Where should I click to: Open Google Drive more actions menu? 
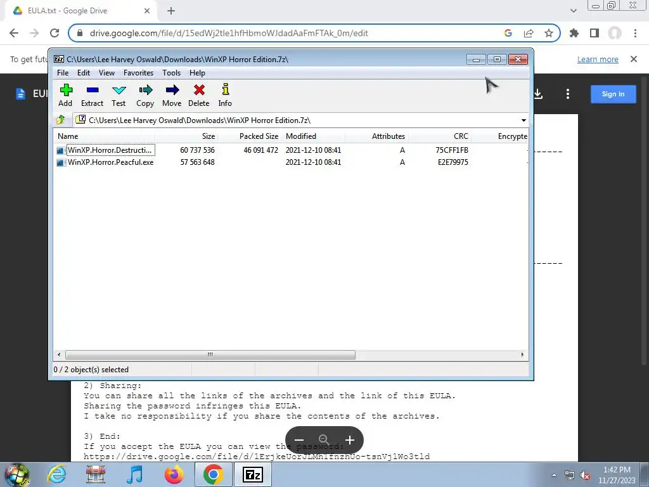tap(568, 94)
